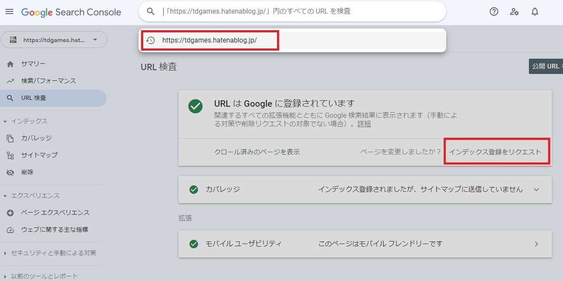The height and width of the screenshot is (281, 563).
Task: Click the magnifier icon beside URL 検査
Action: tap(10, 98)
